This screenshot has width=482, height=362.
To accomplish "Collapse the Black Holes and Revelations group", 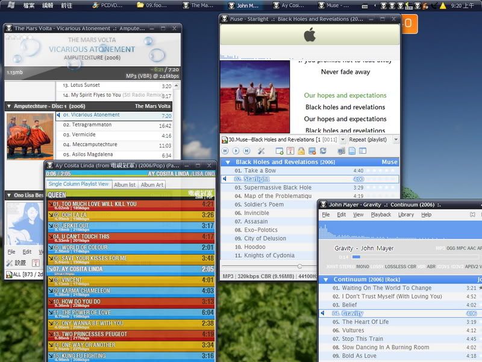I will coord(228,162).
